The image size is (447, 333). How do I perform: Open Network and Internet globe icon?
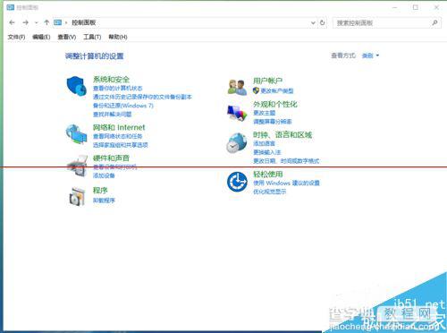(x=76, y=134)
